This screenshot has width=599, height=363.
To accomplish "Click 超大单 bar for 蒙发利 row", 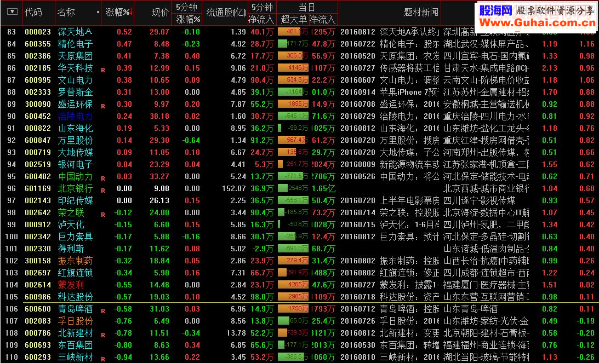I will click(x=293, y=285).
